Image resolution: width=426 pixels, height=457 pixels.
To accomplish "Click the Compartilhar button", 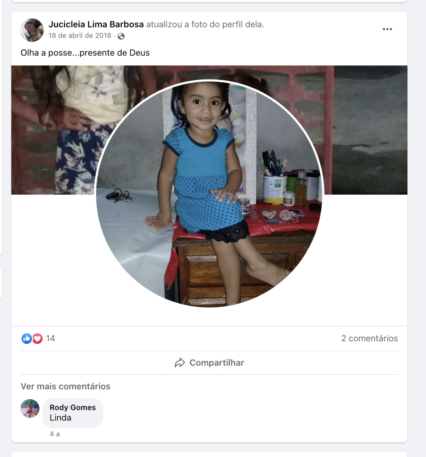I will (209, 363).
